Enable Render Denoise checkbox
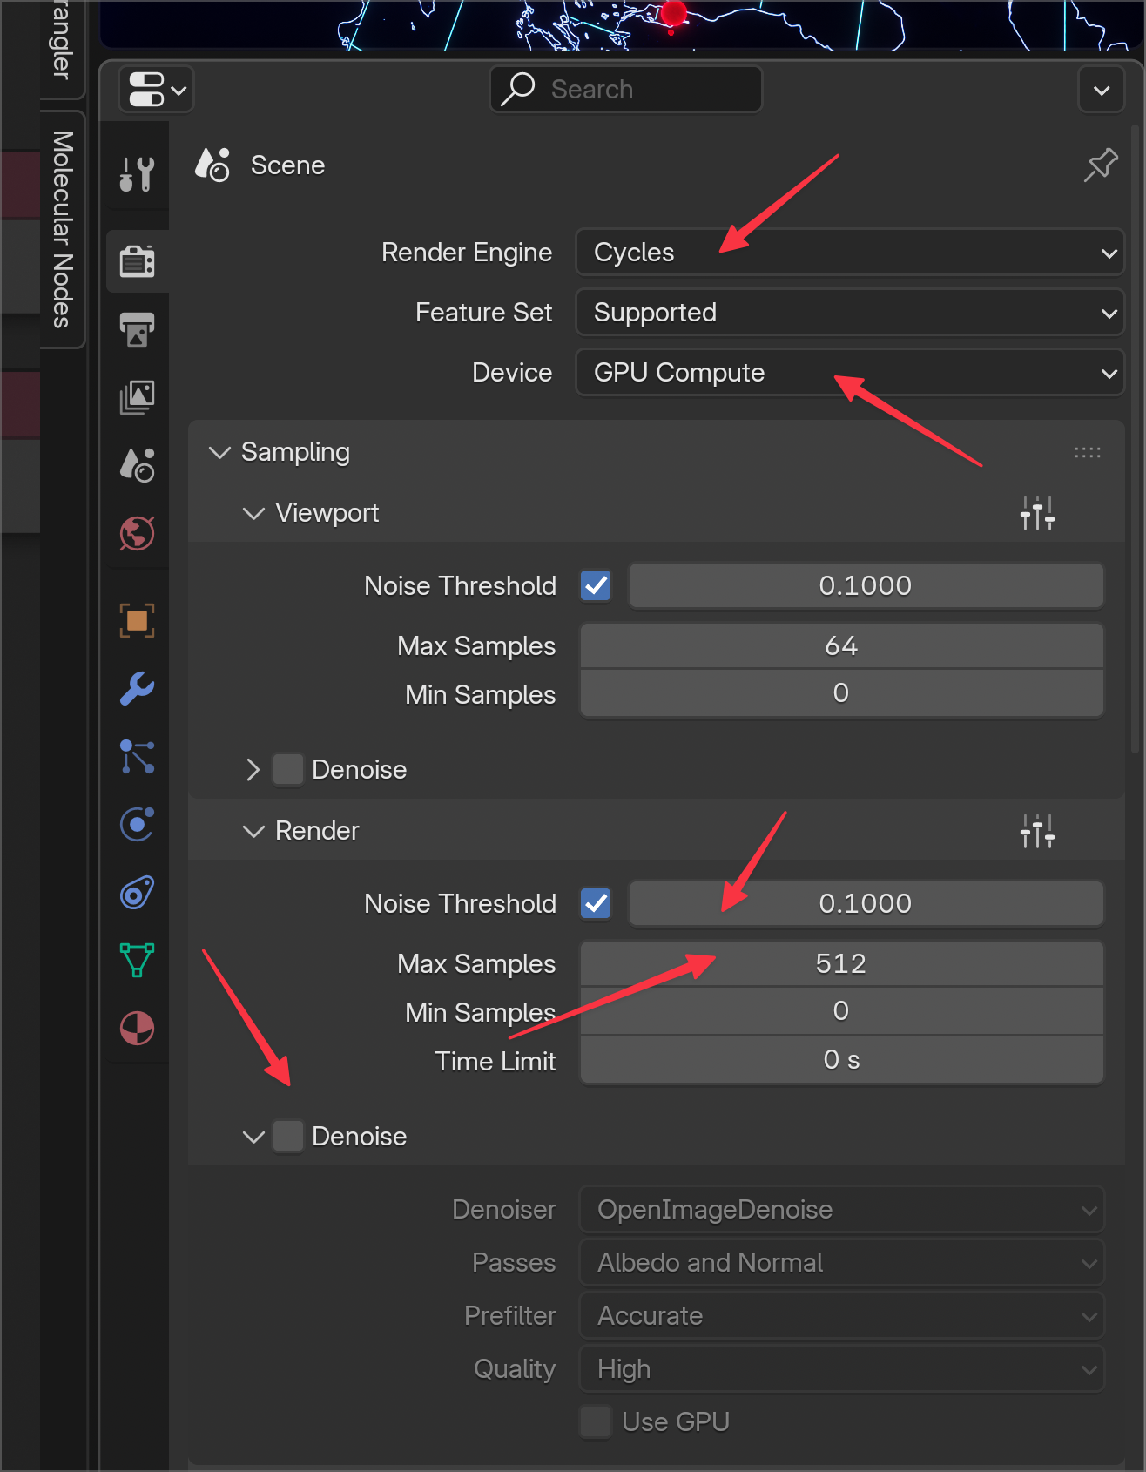Screen dimensions: 1146x1472 tap(288, 1136)
